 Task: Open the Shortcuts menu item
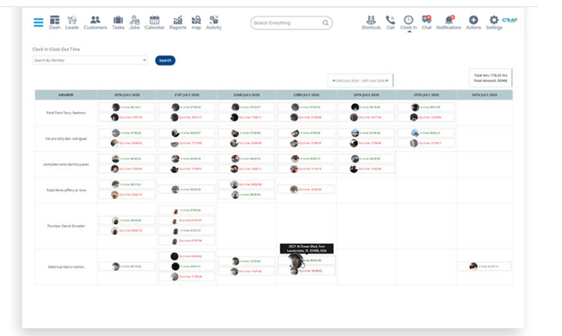tap(371, 21)
